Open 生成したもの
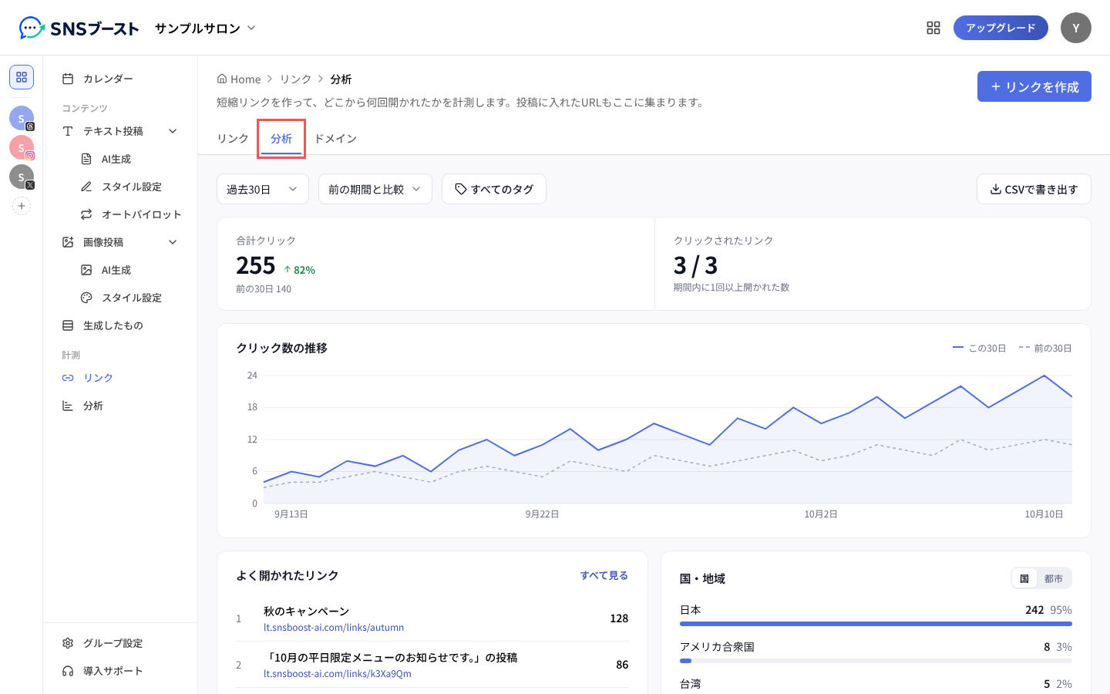1110x694 pixels. [120, 325]
